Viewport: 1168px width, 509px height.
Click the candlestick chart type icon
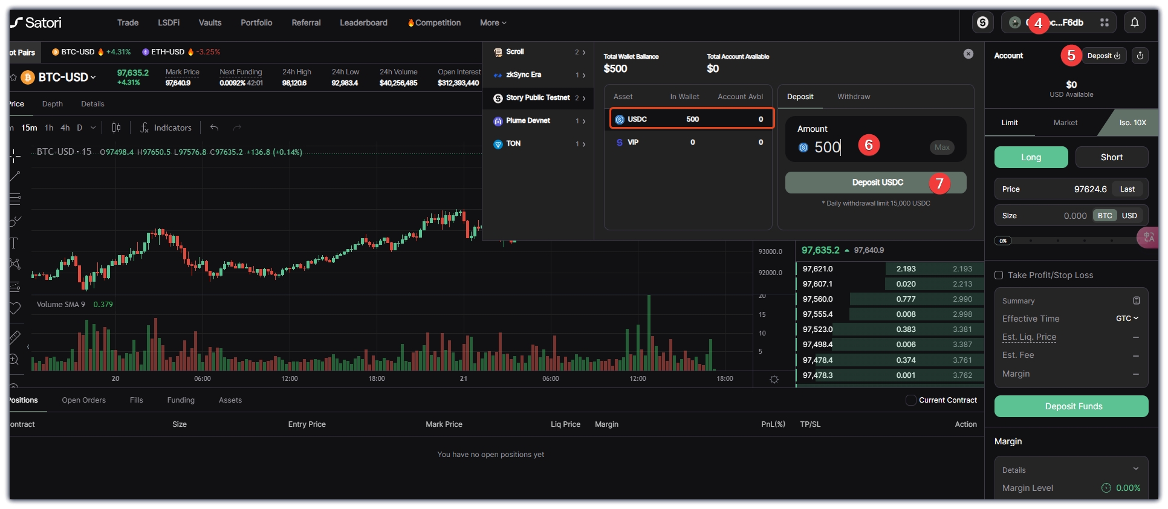coord(116,128)
